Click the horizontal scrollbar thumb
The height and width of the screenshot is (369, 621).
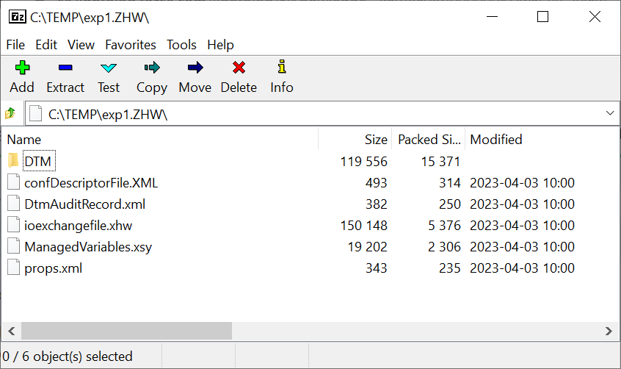tap(126, 331)
